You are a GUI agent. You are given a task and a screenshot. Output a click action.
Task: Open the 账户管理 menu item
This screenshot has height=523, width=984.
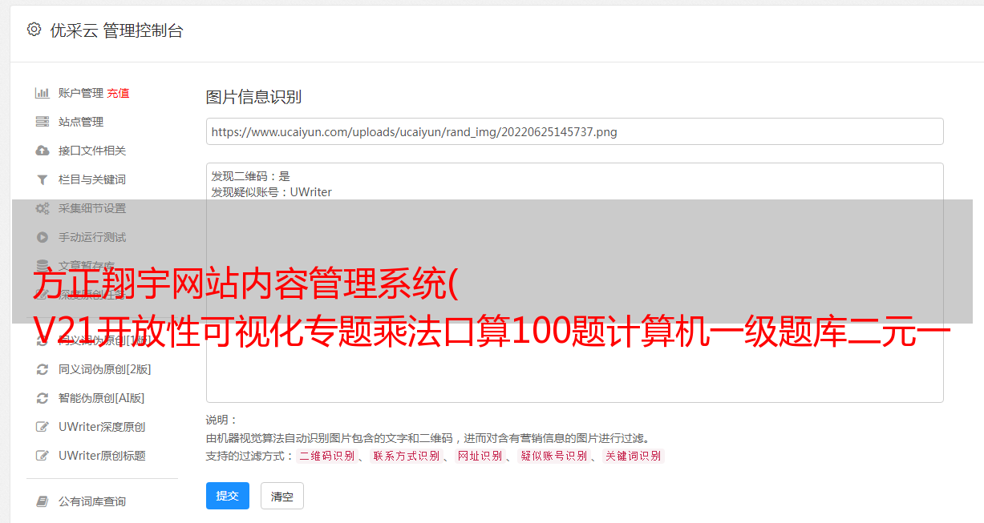click(81, 93)
